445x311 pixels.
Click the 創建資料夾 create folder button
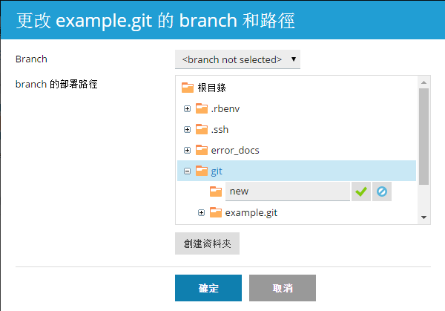tap(207, 243)
